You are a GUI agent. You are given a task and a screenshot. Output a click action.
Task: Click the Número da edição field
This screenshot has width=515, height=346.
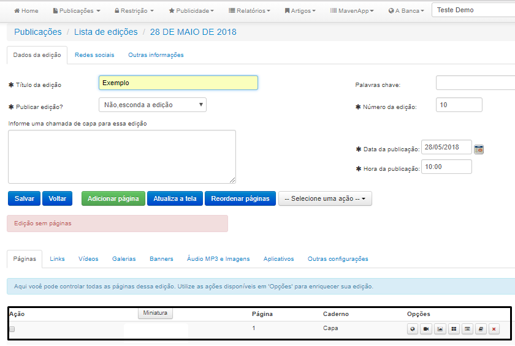(459, 105)
